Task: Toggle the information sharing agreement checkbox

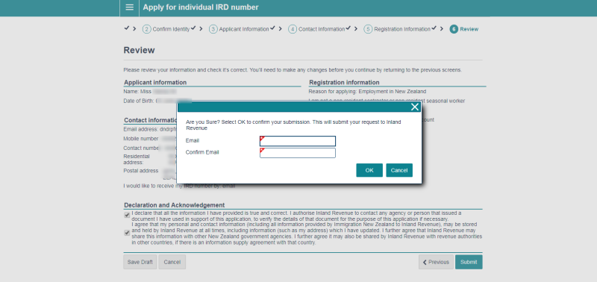Action: coord(127,233)
